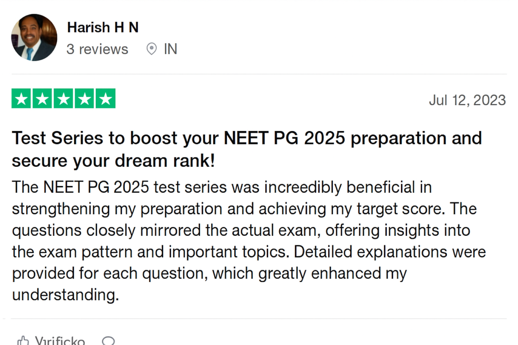Select the fifth green rating star
Viewport: 518px width, 345px height.
(x=105, y=98)
